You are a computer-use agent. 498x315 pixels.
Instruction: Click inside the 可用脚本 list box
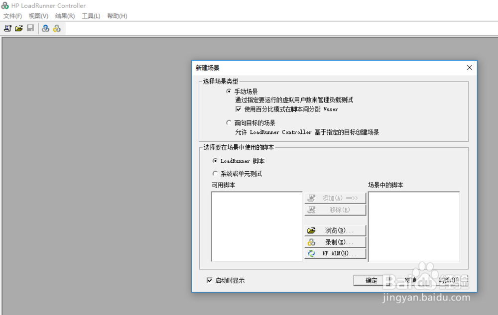257,226
